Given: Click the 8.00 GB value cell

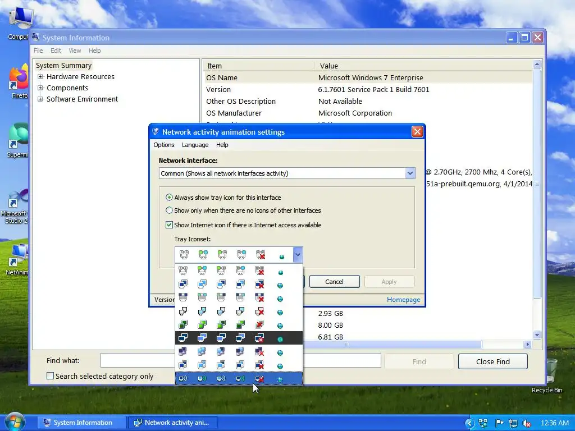Looking at the screenshot, I should [330, 325].
